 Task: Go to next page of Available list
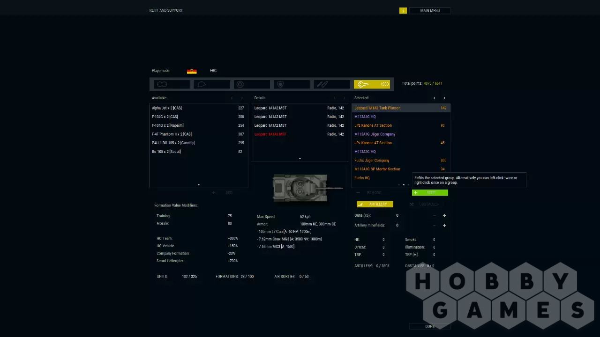pos(242,98)
